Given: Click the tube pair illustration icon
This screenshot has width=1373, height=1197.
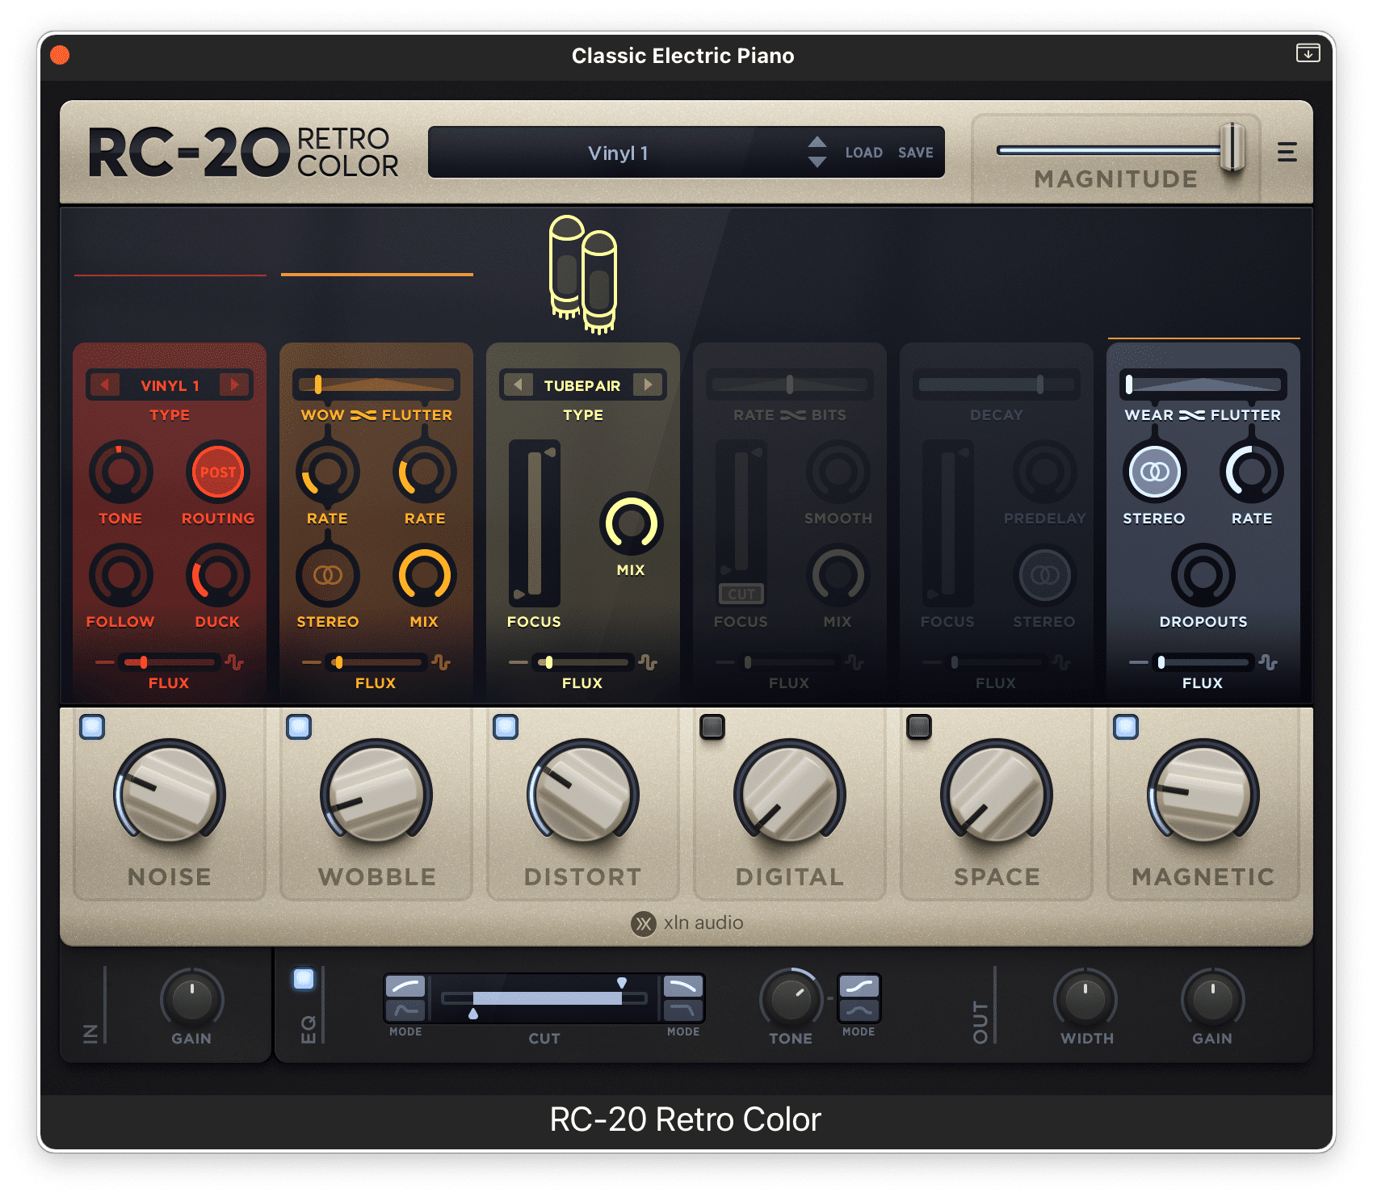Looking at the screenshot, I should point(583,275).
